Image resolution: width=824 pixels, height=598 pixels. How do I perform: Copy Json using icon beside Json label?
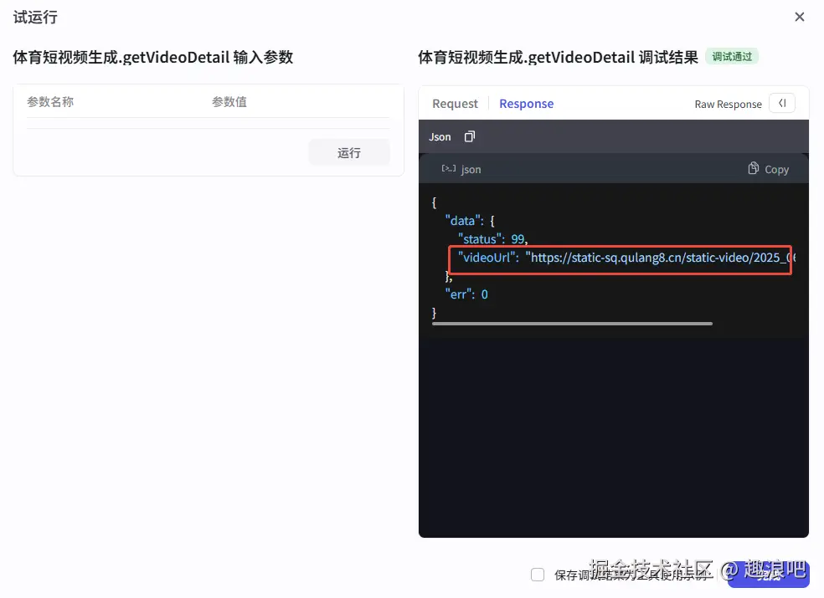[x=469, y=137]
